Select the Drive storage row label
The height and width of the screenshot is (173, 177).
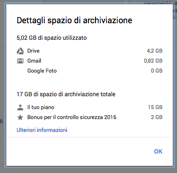(x=33, y=51)
